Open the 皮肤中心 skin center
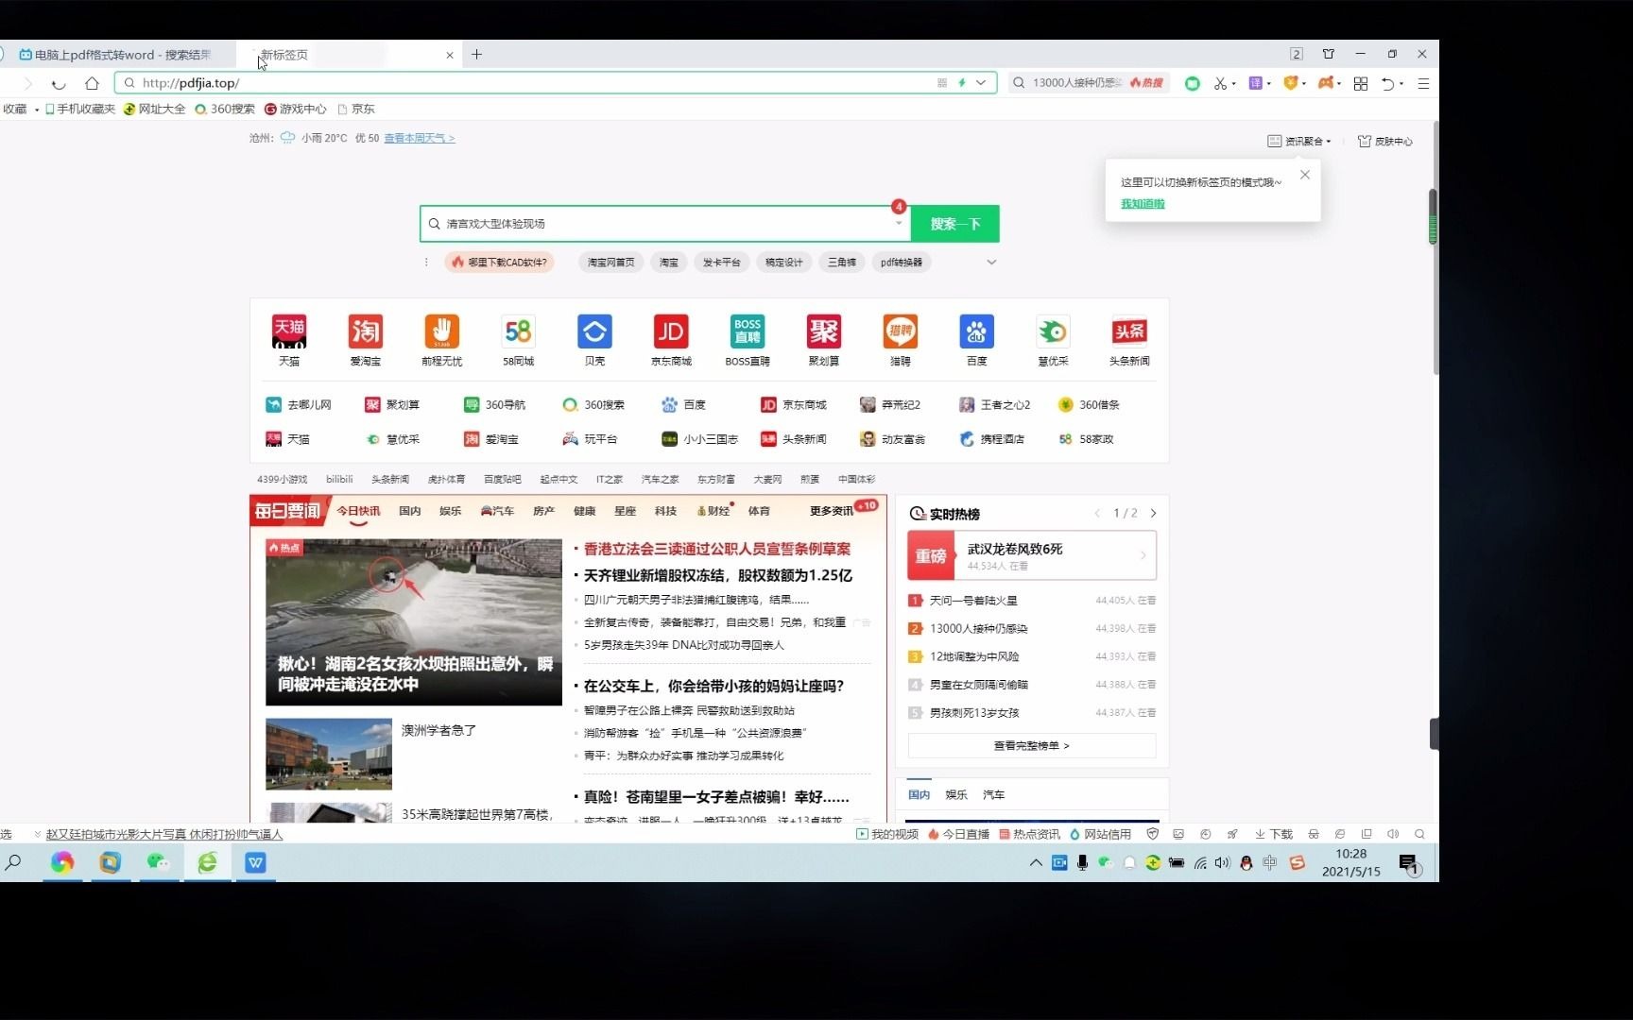This screenshot has width=1633, height=1020. coord(1385,141)
